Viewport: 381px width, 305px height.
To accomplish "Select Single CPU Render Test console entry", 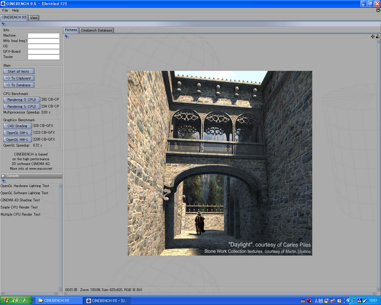I will pyautogui.click(x=19, y=207).
